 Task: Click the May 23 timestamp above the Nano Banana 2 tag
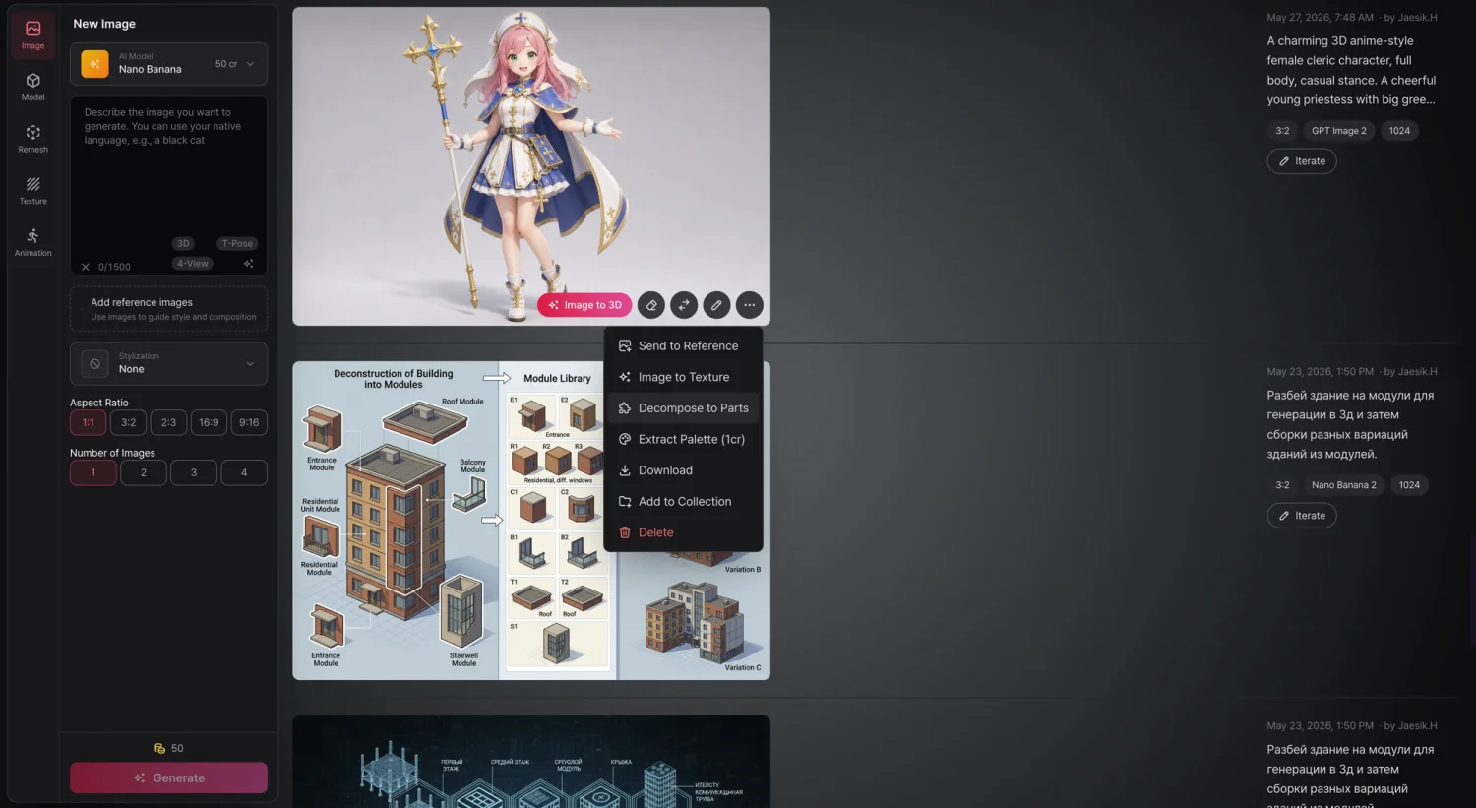[x=1320, y=372]
